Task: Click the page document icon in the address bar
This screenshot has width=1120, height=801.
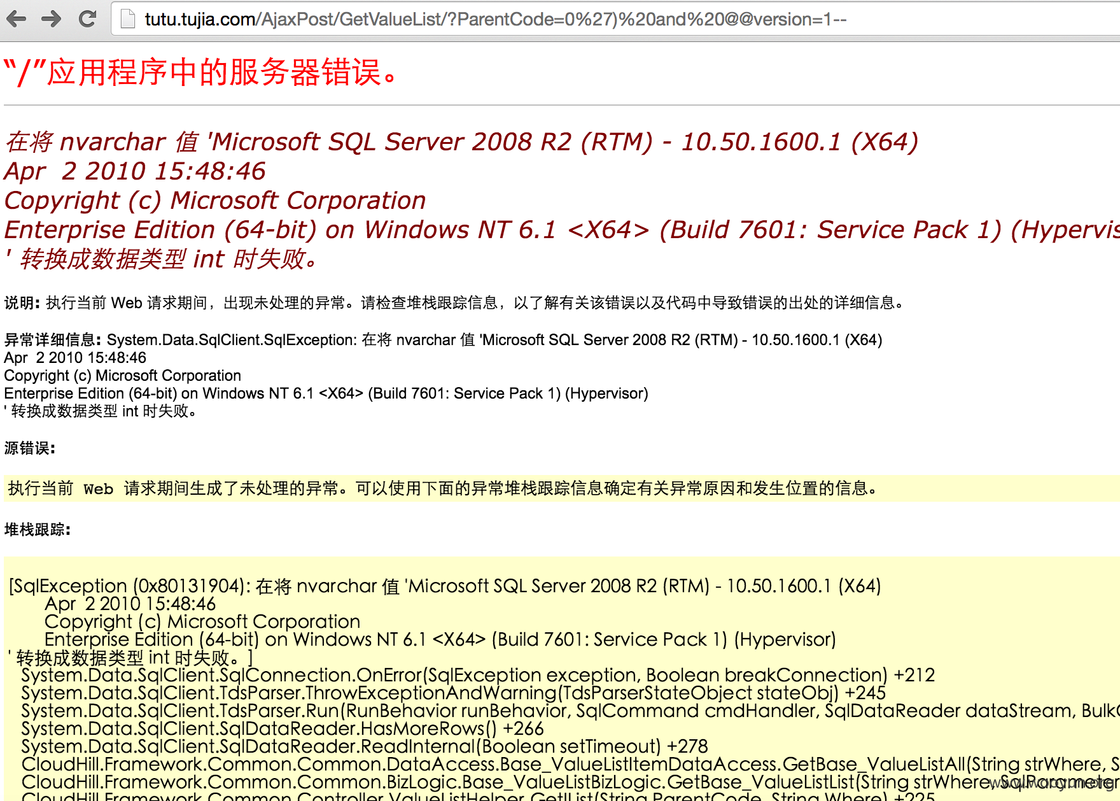Action: 128,19
